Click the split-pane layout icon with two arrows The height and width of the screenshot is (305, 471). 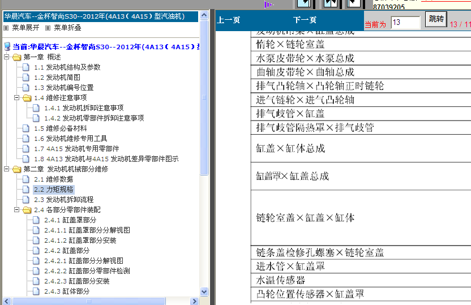pyautogui.click(x=331, y=3)
